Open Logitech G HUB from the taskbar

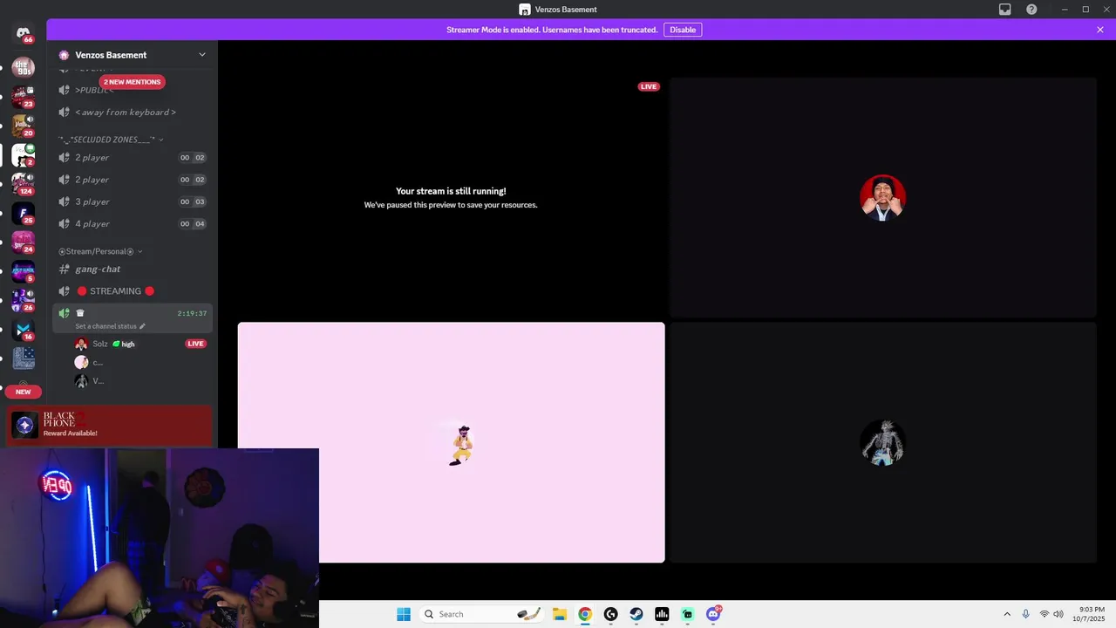(x=610, y=614)
